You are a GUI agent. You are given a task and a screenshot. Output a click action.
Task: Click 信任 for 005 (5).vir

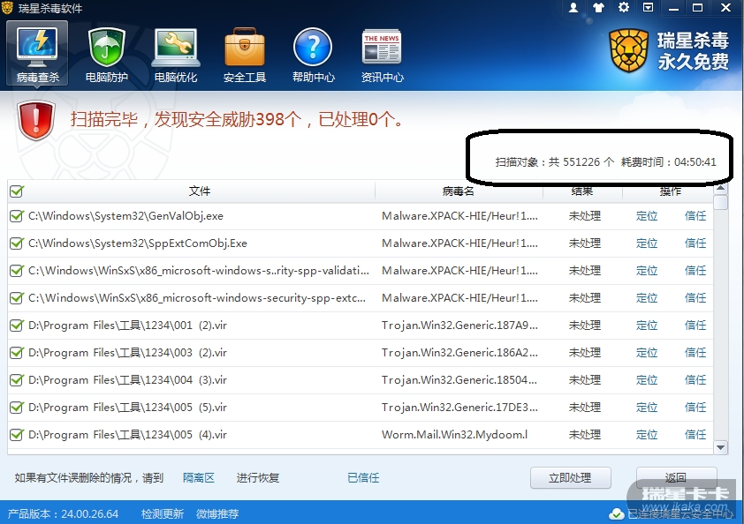tap(695, 408)
